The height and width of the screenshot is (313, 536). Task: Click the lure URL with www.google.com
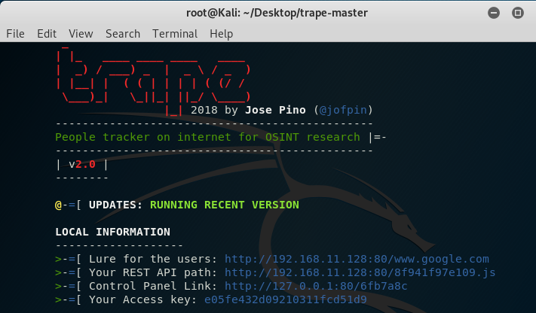coord(357,259)
